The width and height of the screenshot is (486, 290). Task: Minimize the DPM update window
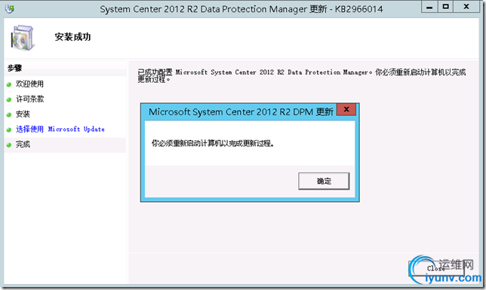click(429, 7)
